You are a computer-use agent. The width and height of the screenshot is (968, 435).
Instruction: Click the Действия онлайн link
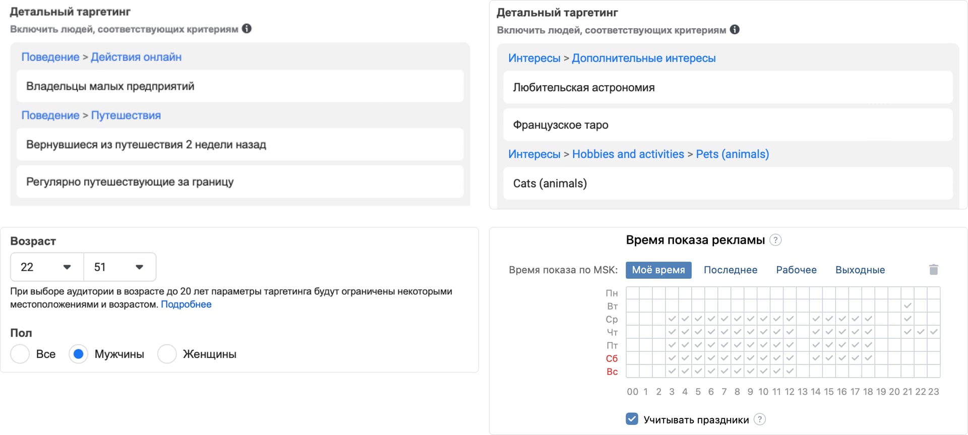[136, 57]
